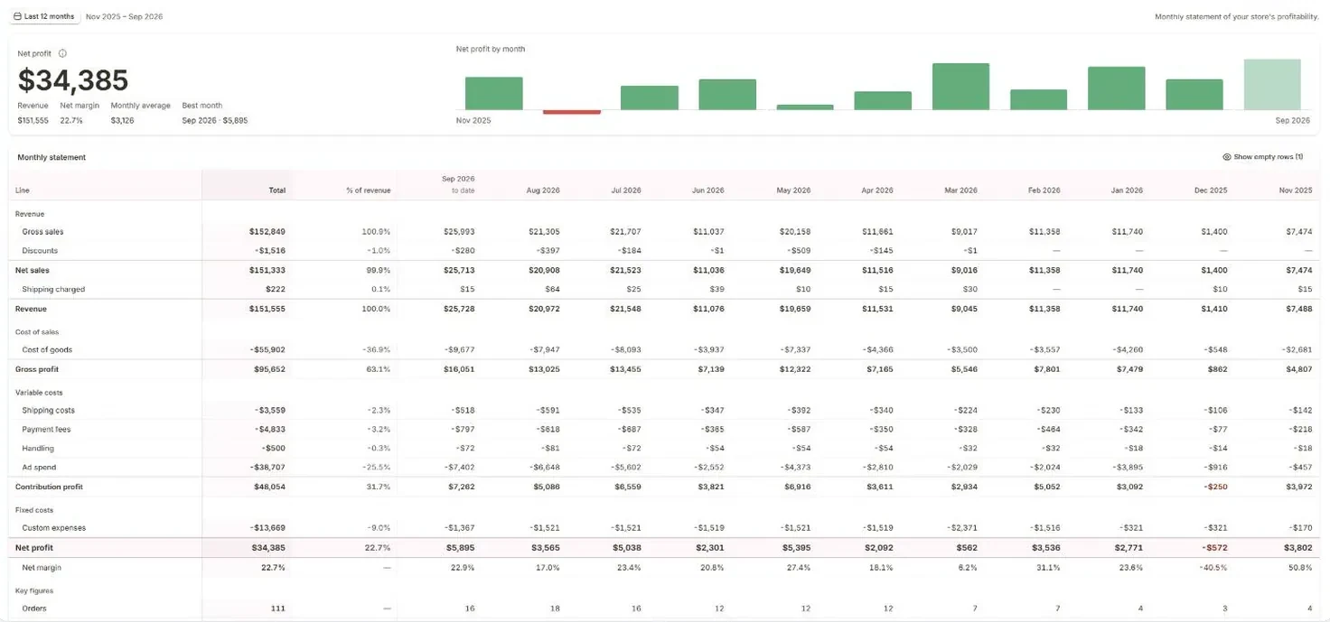The image size is (1330, 622).
Task: Click Custom expenses total -$13,669
Action: coord(267,528)
